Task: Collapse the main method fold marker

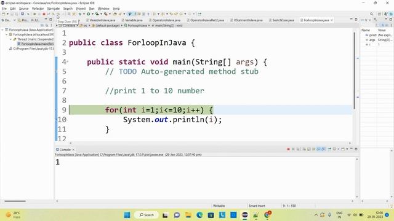Action: click(x=67, y=61)
